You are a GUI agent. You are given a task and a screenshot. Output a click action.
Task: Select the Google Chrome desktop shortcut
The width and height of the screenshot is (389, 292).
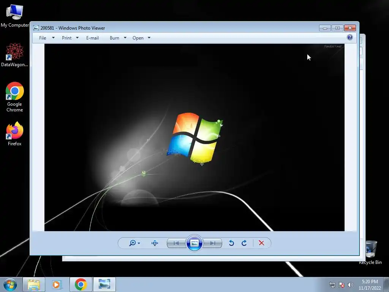click(x=15, y=97)
